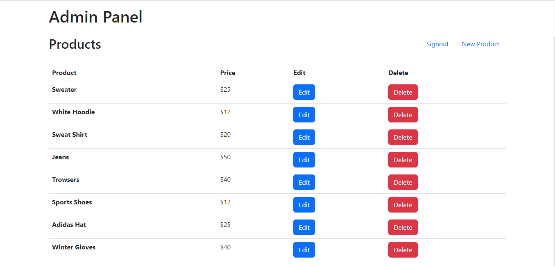This screenshot has width=555, height=267.
Task: Delete the Sports Shoes product
Action: 403,205
